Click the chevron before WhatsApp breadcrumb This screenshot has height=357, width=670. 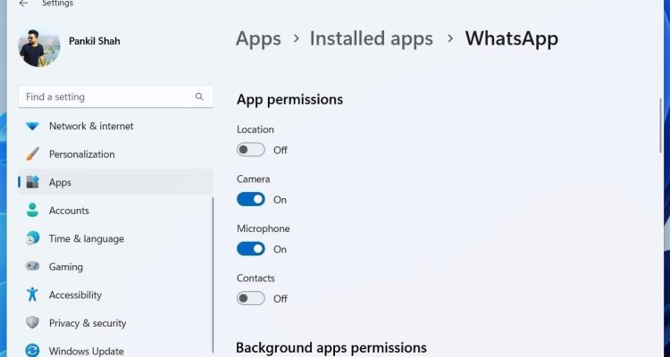[x=449, y=39]
